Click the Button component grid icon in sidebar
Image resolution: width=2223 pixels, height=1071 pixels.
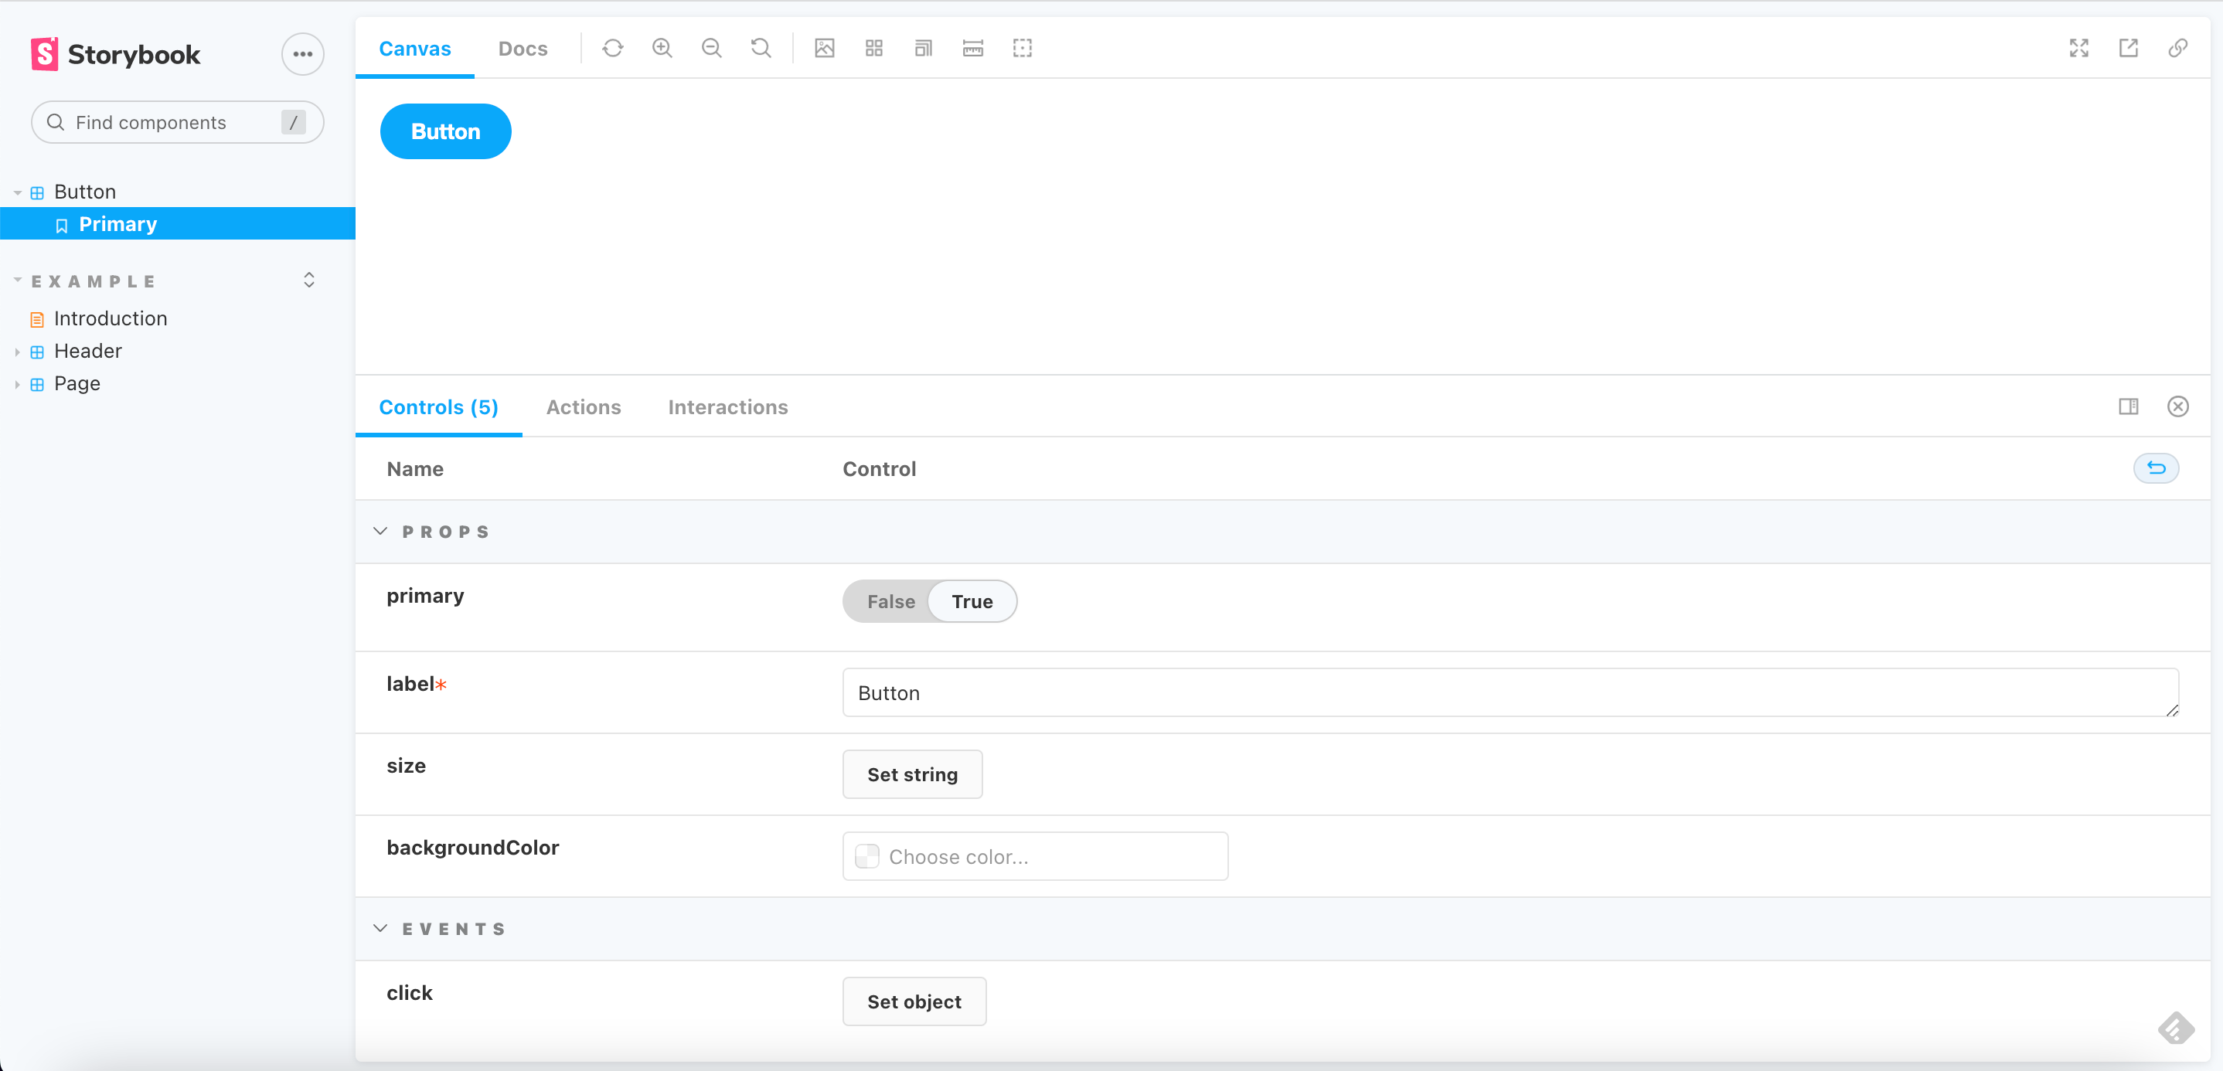(37, 192)
